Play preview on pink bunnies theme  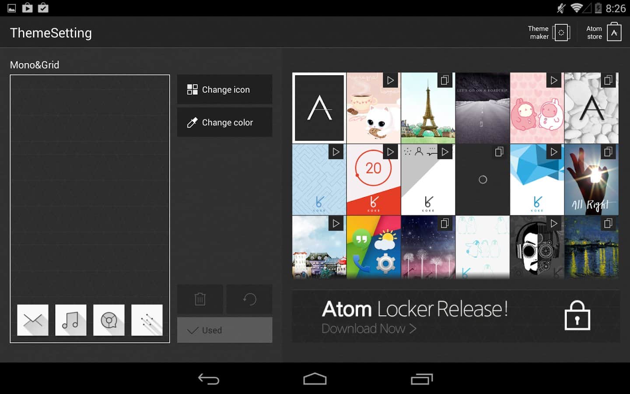[553, 81]
